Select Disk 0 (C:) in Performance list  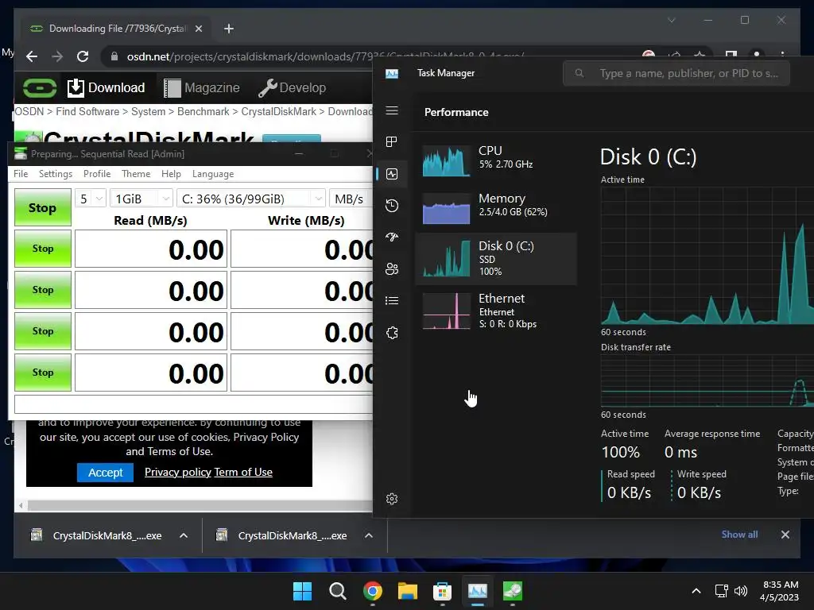(496, 258)
